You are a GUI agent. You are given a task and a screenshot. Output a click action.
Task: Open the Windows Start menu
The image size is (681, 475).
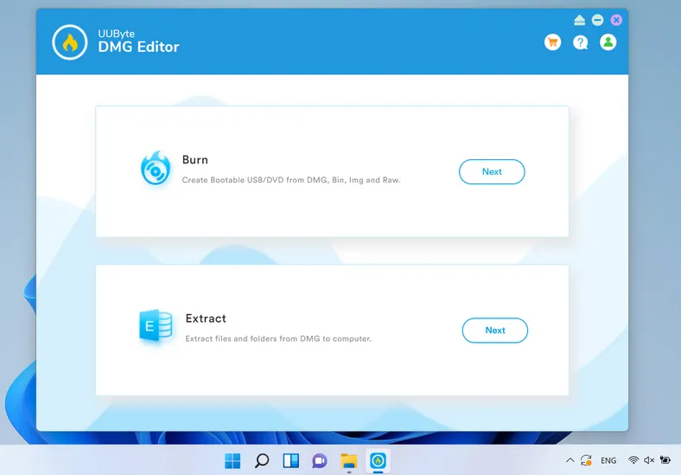pyautogui.click(x=232, y=460)
